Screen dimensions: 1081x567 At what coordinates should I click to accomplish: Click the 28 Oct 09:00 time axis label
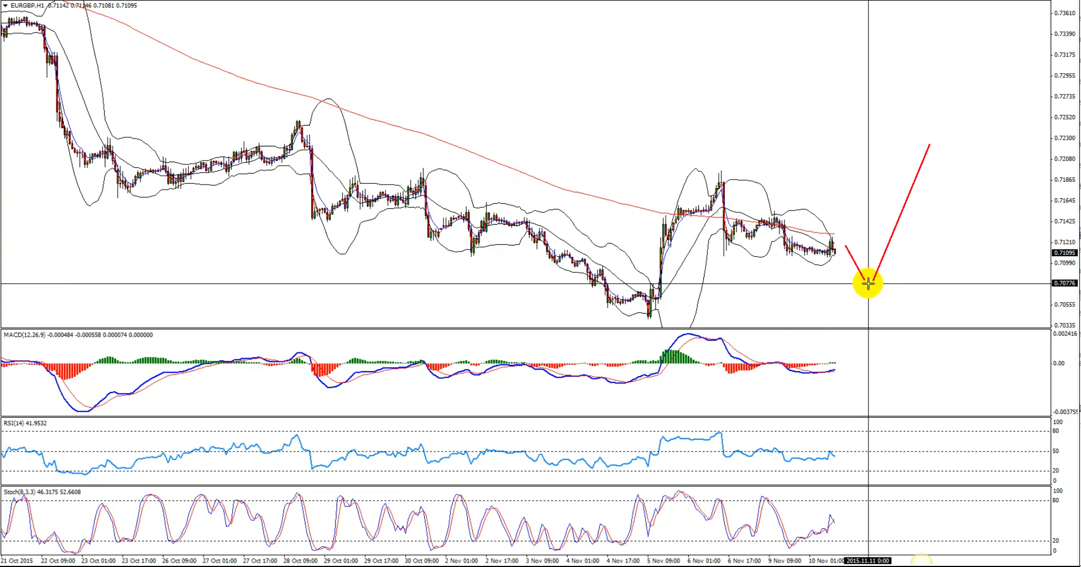coord(300,561)
